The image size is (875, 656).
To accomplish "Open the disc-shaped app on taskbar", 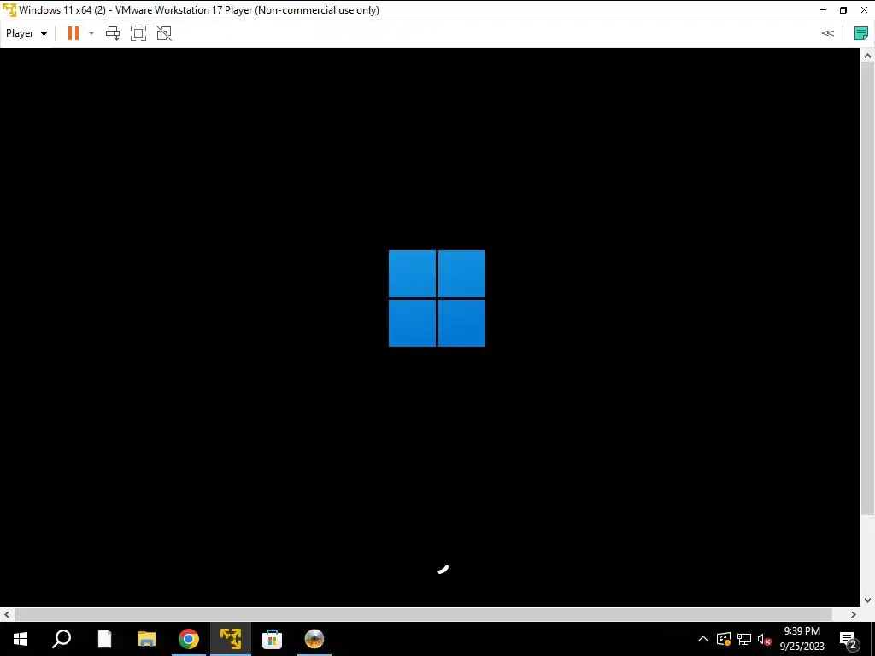I will (x=314, y=639).
